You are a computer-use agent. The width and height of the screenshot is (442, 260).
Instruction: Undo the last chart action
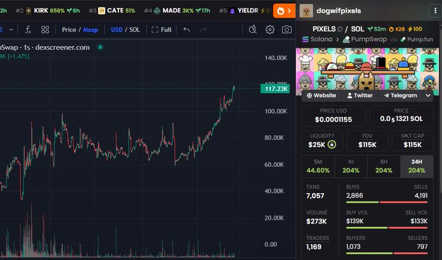187,30
